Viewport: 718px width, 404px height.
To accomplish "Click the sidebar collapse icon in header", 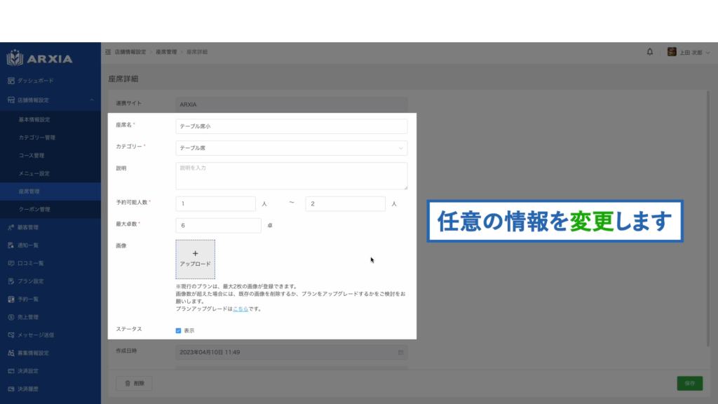I will point(107,52).
